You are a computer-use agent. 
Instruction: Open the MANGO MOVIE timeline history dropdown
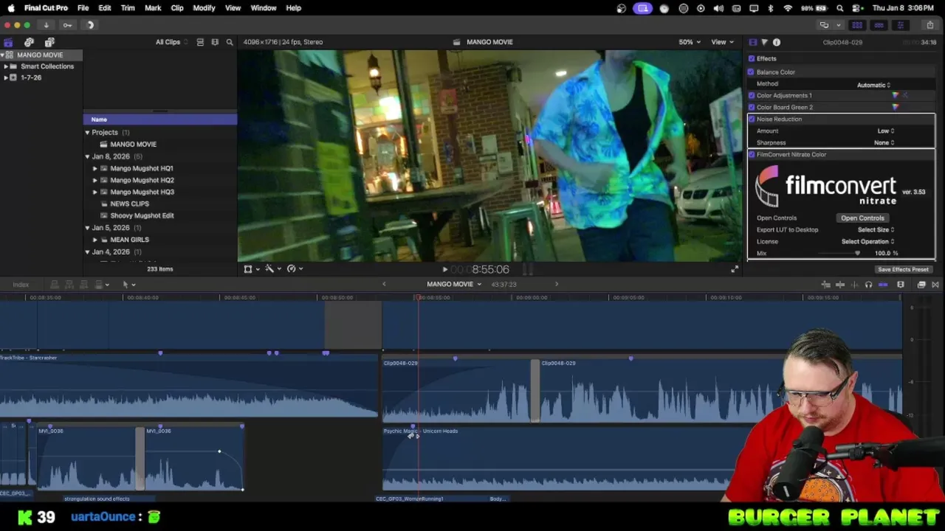click(454, 284)
